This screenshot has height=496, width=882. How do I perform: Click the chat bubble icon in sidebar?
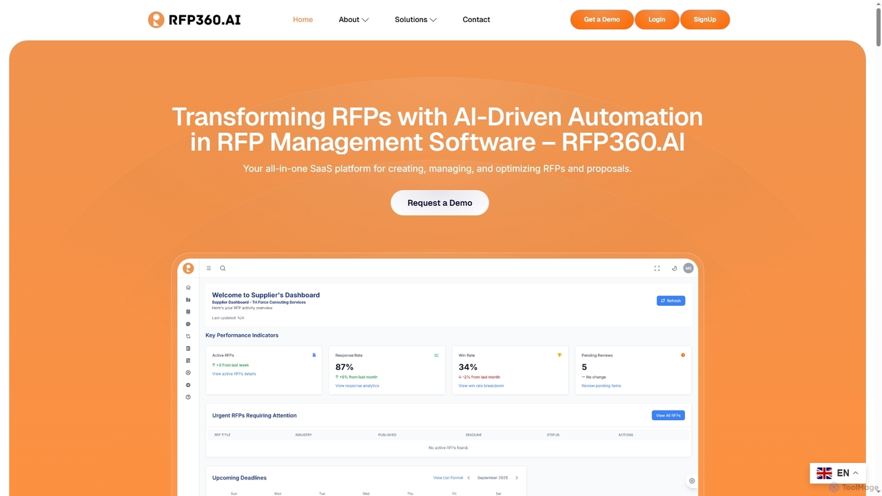pyautogui.click(x=188, y=324)
